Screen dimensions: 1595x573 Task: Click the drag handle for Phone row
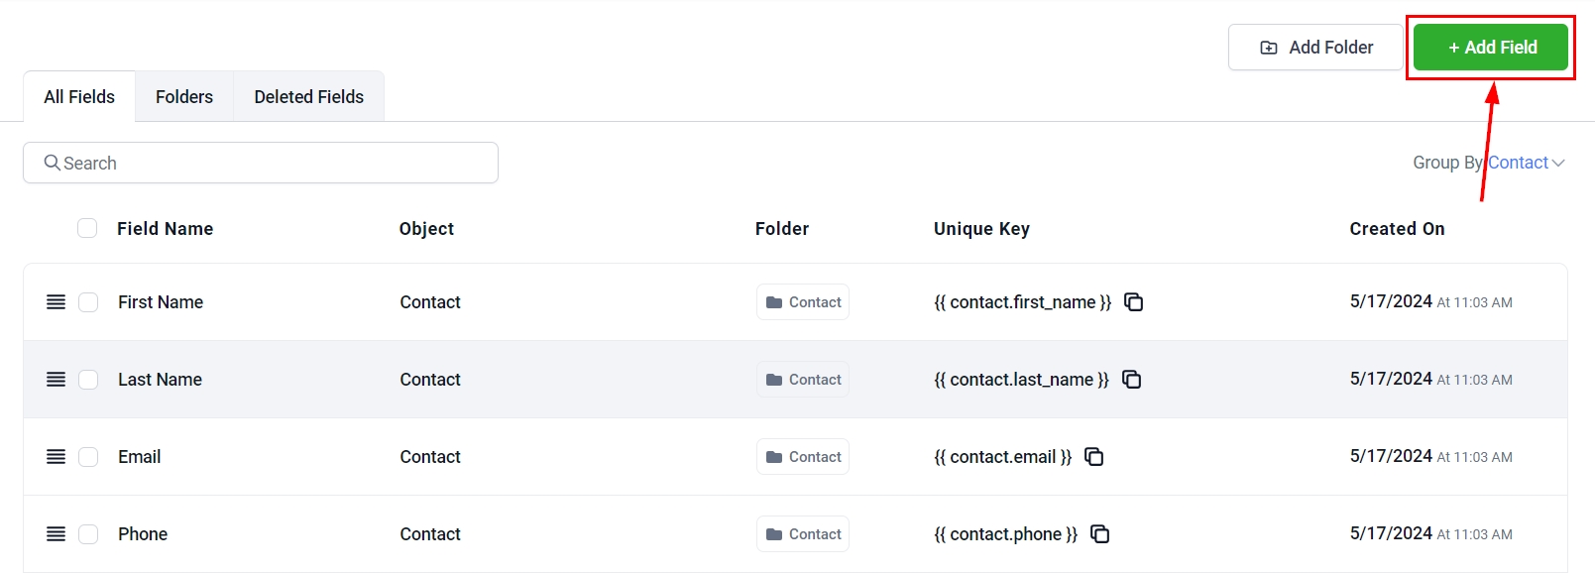57,534
